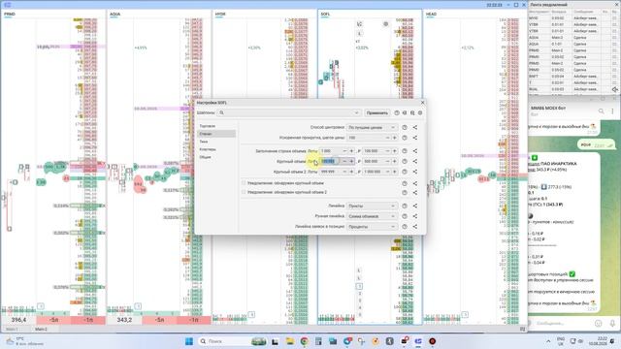Enable notification for large volume detected
This screenshot has width=621, height=349.
pyautogui.click(x=244, y=183)
